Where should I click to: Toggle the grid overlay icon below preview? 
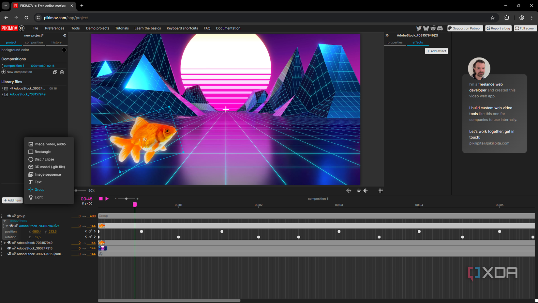[x=381, y=191]
